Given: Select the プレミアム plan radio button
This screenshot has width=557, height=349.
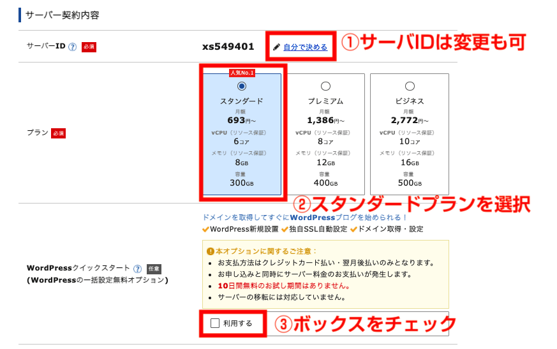Looking at the screenshot, I should [325, 86].
